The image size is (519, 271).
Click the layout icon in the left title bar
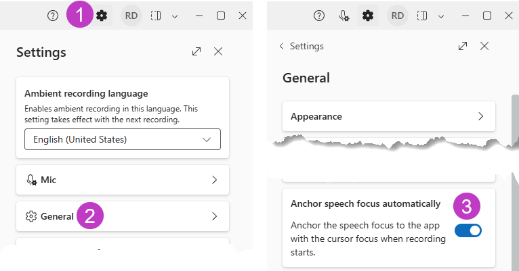[156, 16]
